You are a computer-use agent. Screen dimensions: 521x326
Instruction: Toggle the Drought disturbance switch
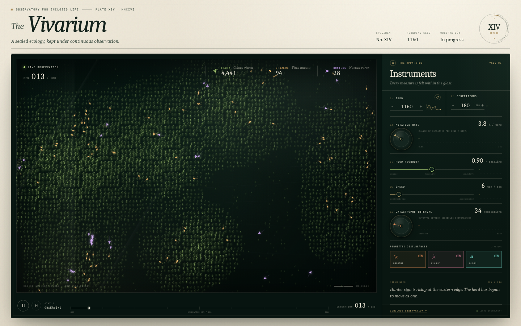point(420,256)
